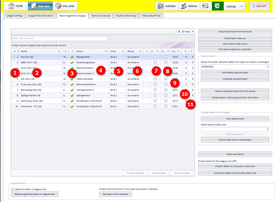Open the Schedule view
Viewport: 277px width, 202px height.
(x=167, y=6)
